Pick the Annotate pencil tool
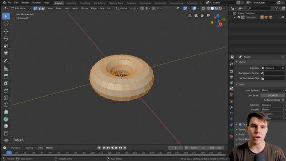Viewport: 286px width, 161px height. point(6,61)
